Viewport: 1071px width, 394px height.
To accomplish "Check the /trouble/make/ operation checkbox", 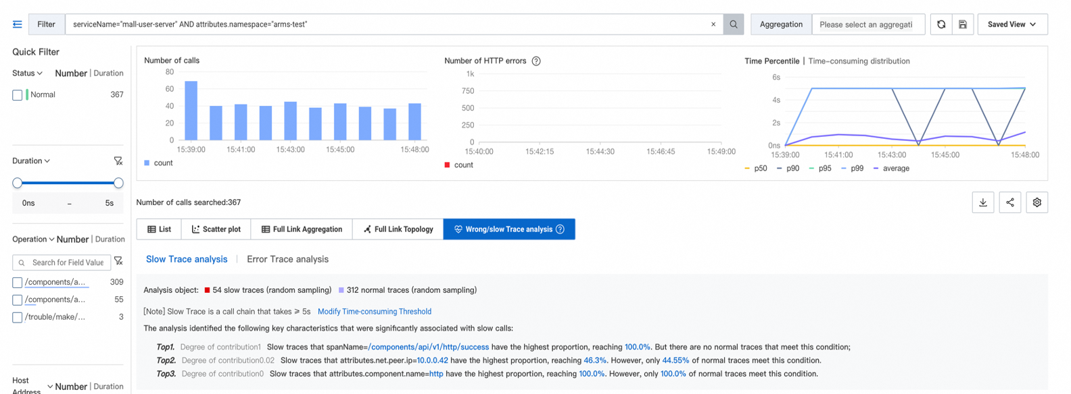I will 18,318.
